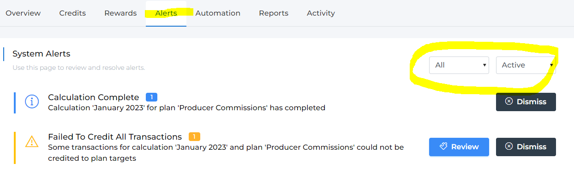Image resolution: width=574 pixels, height=175 pixels.
Task: Click the orange count badge on Failed To Credit
Action: (x=194, y=137)
